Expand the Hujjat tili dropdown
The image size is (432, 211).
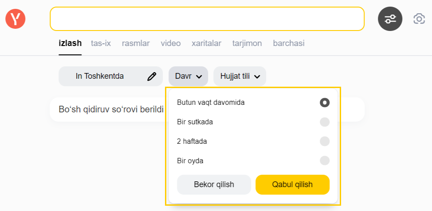240,77
